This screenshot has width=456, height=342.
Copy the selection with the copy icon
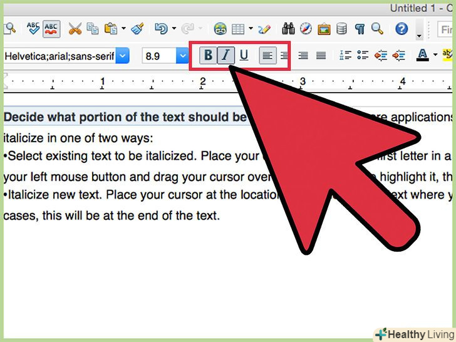[x=93, y=29]
